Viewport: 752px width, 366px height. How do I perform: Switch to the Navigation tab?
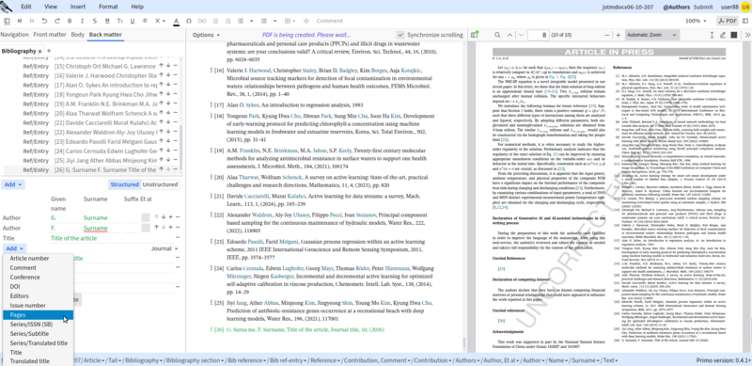click(14, 35)
